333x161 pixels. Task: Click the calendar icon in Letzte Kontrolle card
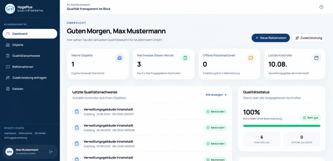(x=316, y=58)
